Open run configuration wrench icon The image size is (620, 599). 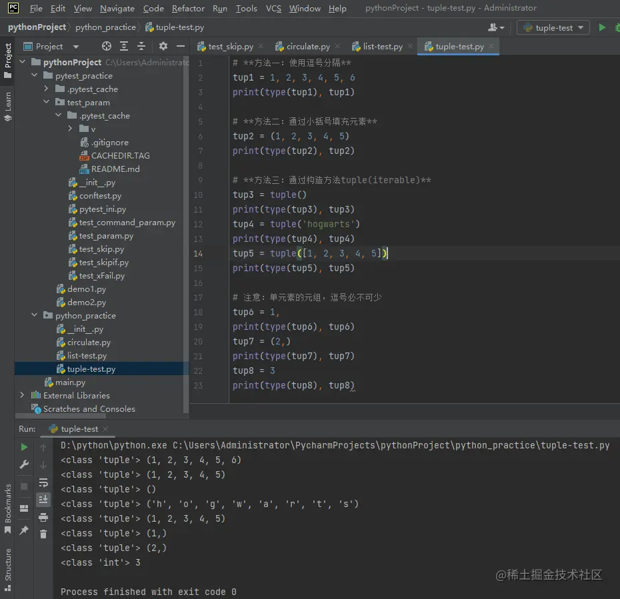coord(24,464)
